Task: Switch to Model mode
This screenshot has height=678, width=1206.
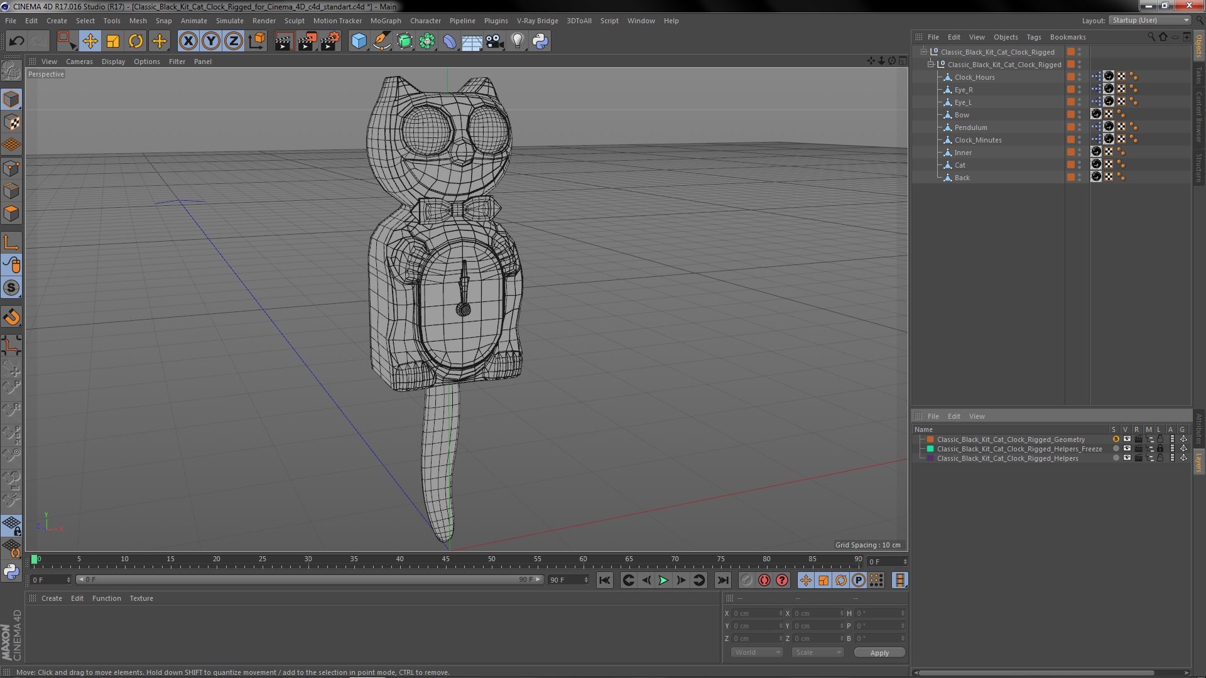Action: coord(11,100)
